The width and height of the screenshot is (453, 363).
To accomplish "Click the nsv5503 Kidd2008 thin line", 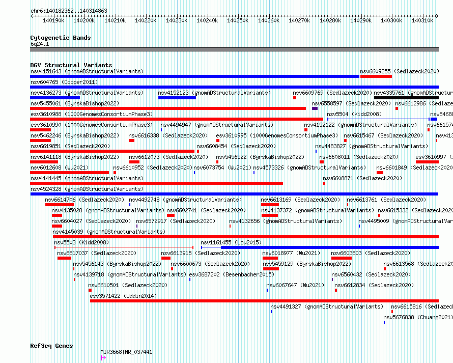I will (x=124, y=247).
